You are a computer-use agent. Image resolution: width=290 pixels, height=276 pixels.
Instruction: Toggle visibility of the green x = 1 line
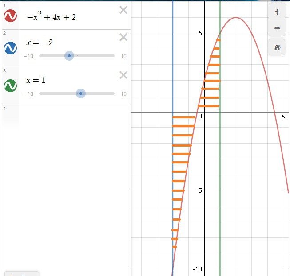click(x=11, y=86)
